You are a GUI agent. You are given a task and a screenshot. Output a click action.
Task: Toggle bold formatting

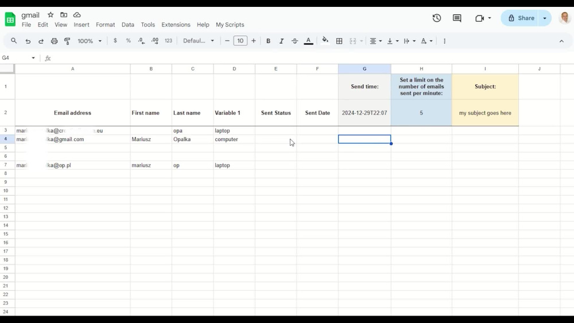268,41
